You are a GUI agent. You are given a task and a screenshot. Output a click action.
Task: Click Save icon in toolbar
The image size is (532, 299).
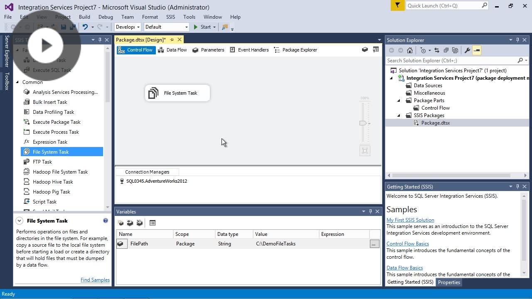tap(63, 27)
